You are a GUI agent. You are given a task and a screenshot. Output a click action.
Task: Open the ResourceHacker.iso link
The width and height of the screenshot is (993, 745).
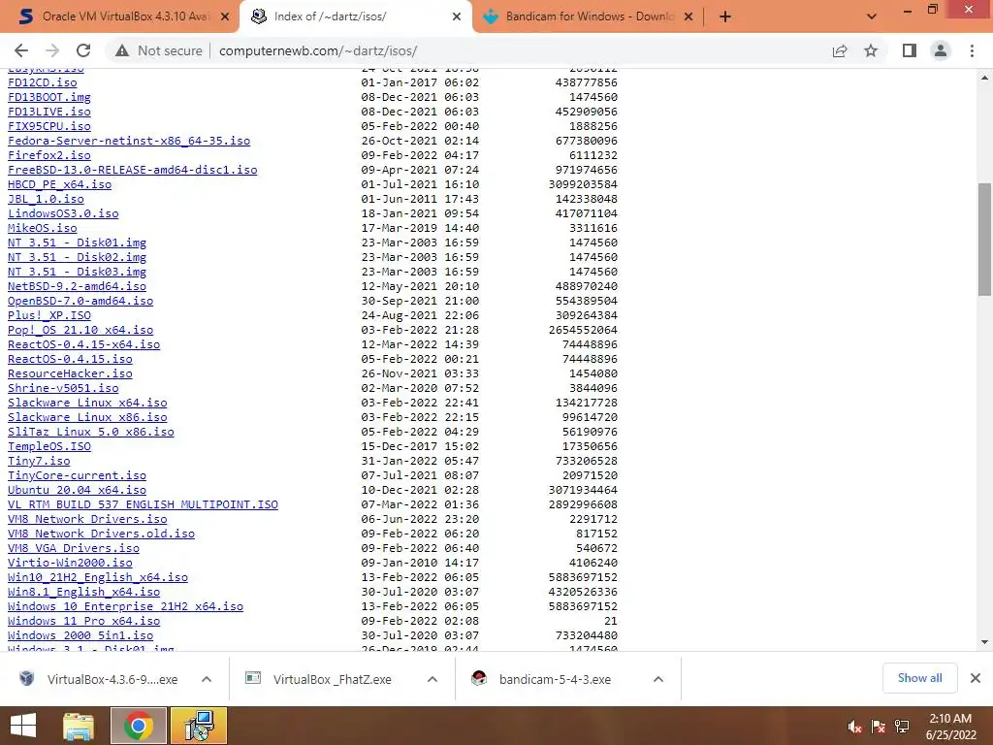(x=70, y=373)
